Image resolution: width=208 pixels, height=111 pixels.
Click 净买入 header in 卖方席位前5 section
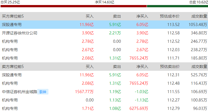[142, 67]
